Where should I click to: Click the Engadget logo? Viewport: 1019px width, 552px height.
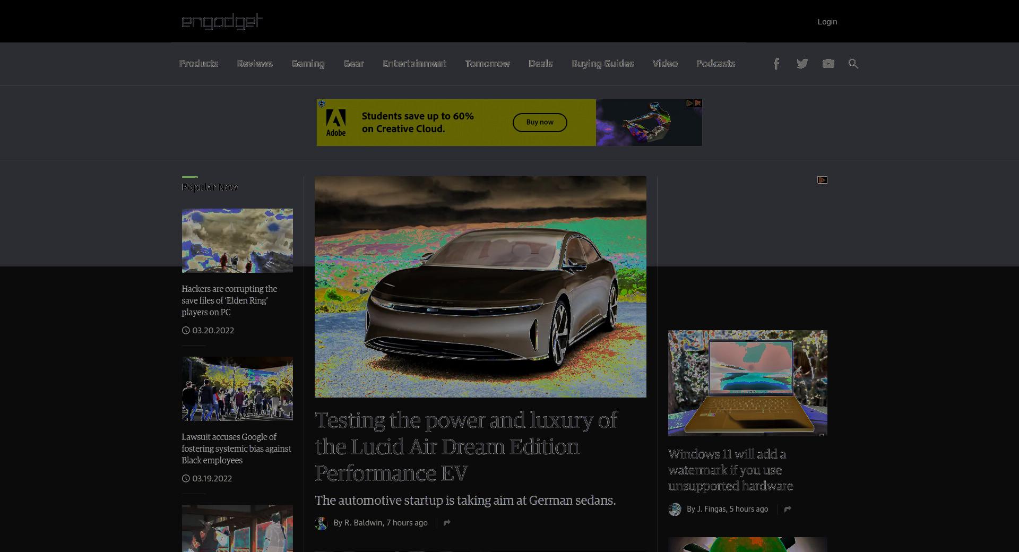click(x=222, y=21)
